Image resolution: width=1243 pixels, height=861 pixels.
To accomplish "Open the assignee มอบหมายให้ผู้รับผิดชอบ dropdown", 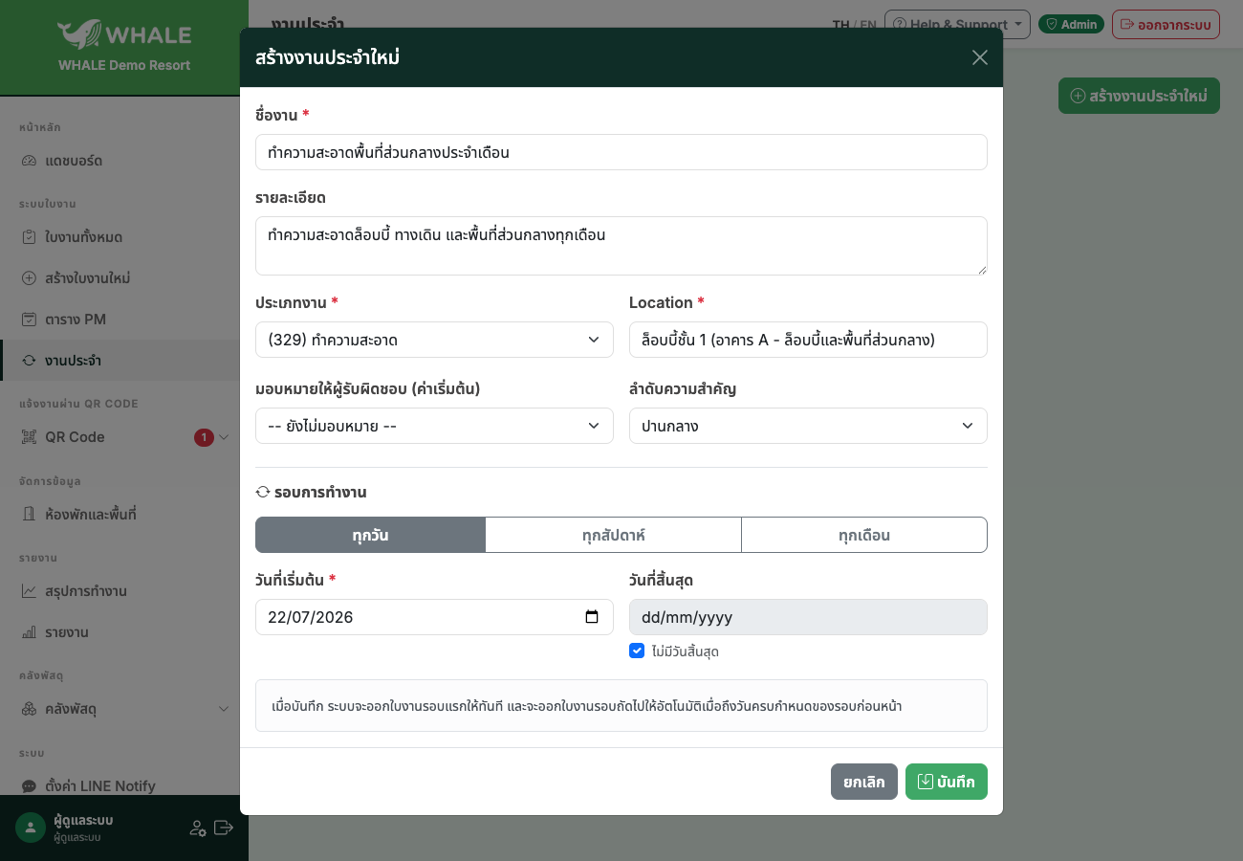I will (x=434, y=426).
